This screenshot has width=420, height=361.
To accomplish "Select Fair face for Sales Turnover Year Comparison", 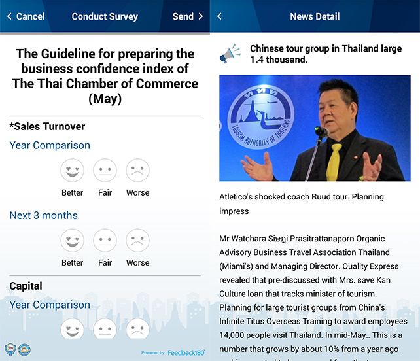I will pos(105,171).
